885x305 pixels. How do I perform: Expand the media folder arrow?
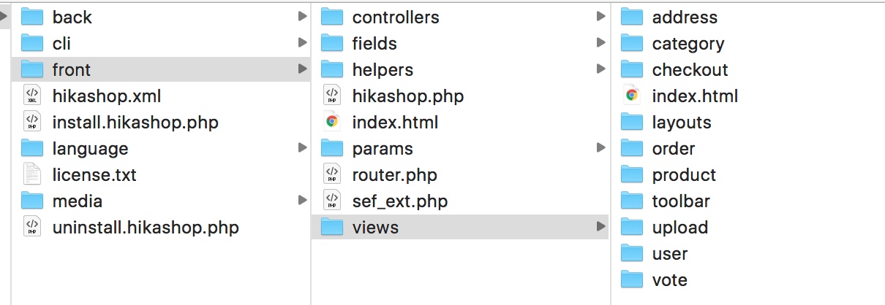(x=302, y=201)
